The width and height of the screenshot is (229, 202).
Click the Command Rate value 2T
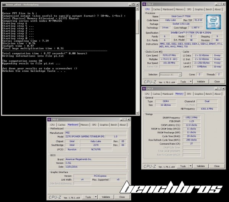[x=192, y=144]
